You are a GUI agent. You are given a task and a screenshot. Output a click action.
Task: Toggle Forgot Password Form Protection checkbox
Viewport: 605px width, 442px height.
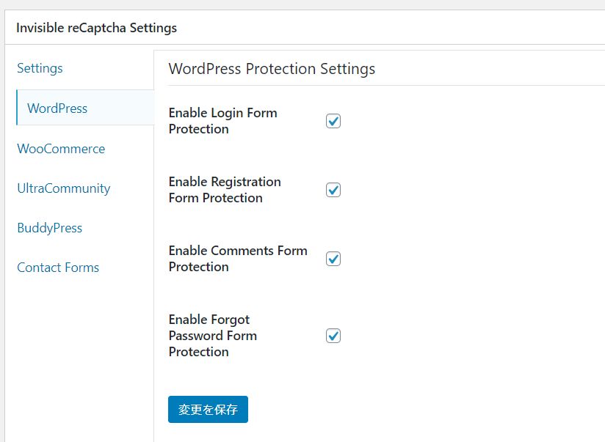[x=333, y=336]
